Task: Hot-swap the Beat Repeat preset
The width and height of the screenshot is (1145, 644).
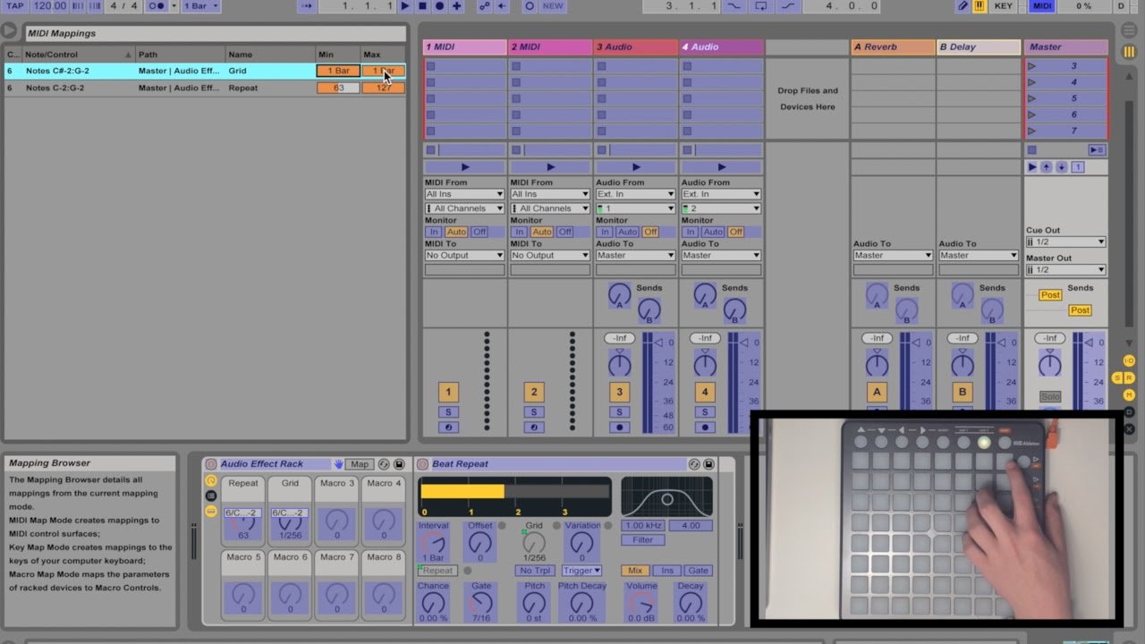Action: [x=694, y=464]
